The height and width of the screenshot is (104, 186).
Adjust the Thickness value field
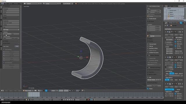(x=169, y=38)
